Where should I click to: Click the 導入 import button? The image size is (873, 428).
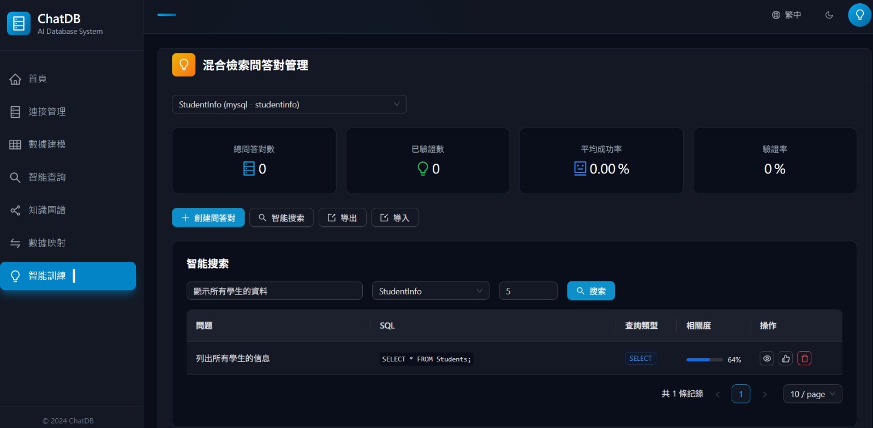point(395,218)
